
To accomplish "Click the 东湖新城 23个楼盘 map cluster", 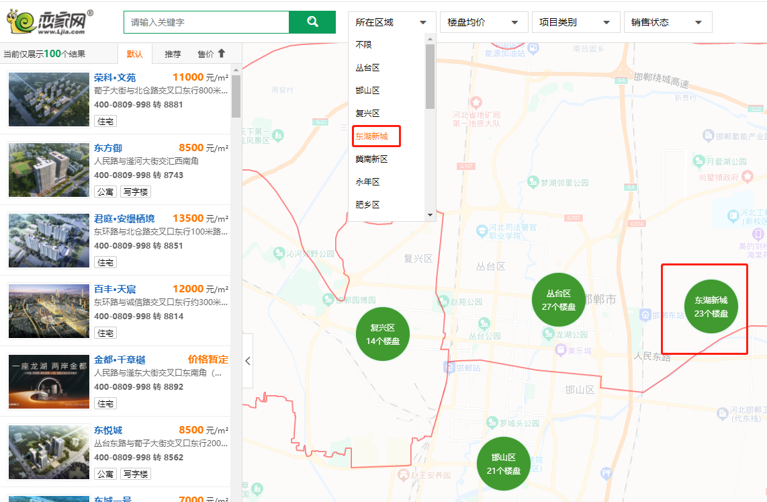I will pyautogui.click(x=711, y=306).
